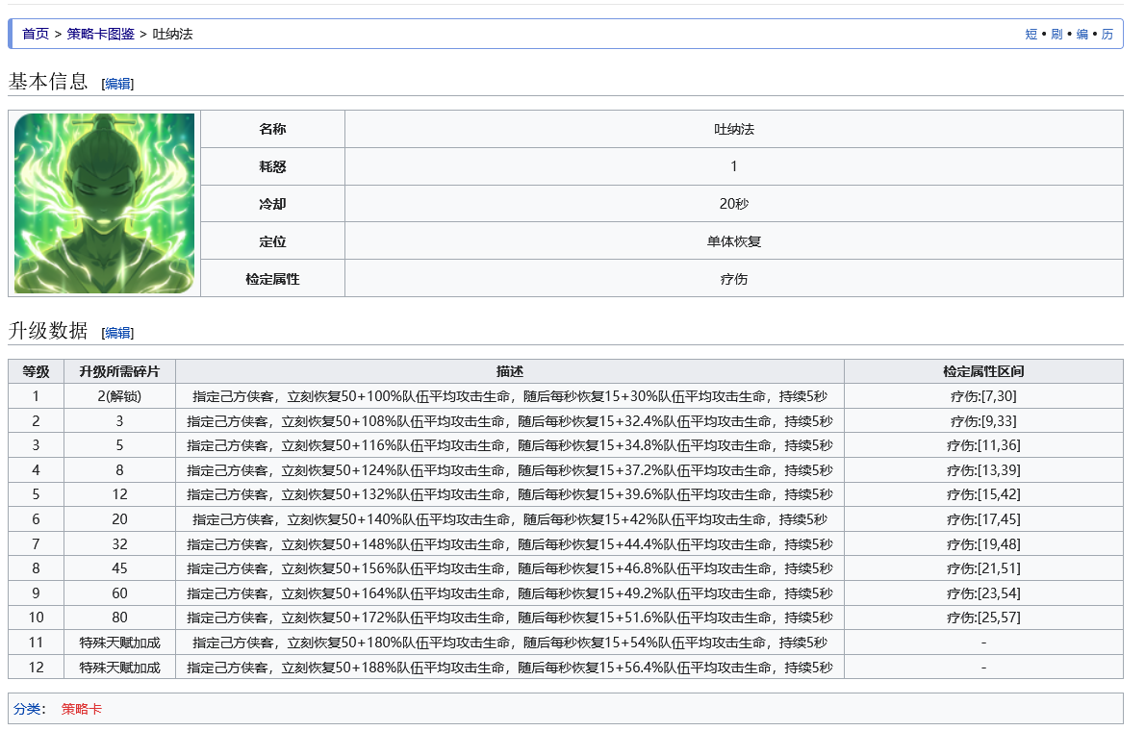Click the 检定属性区间 column header

982,371
